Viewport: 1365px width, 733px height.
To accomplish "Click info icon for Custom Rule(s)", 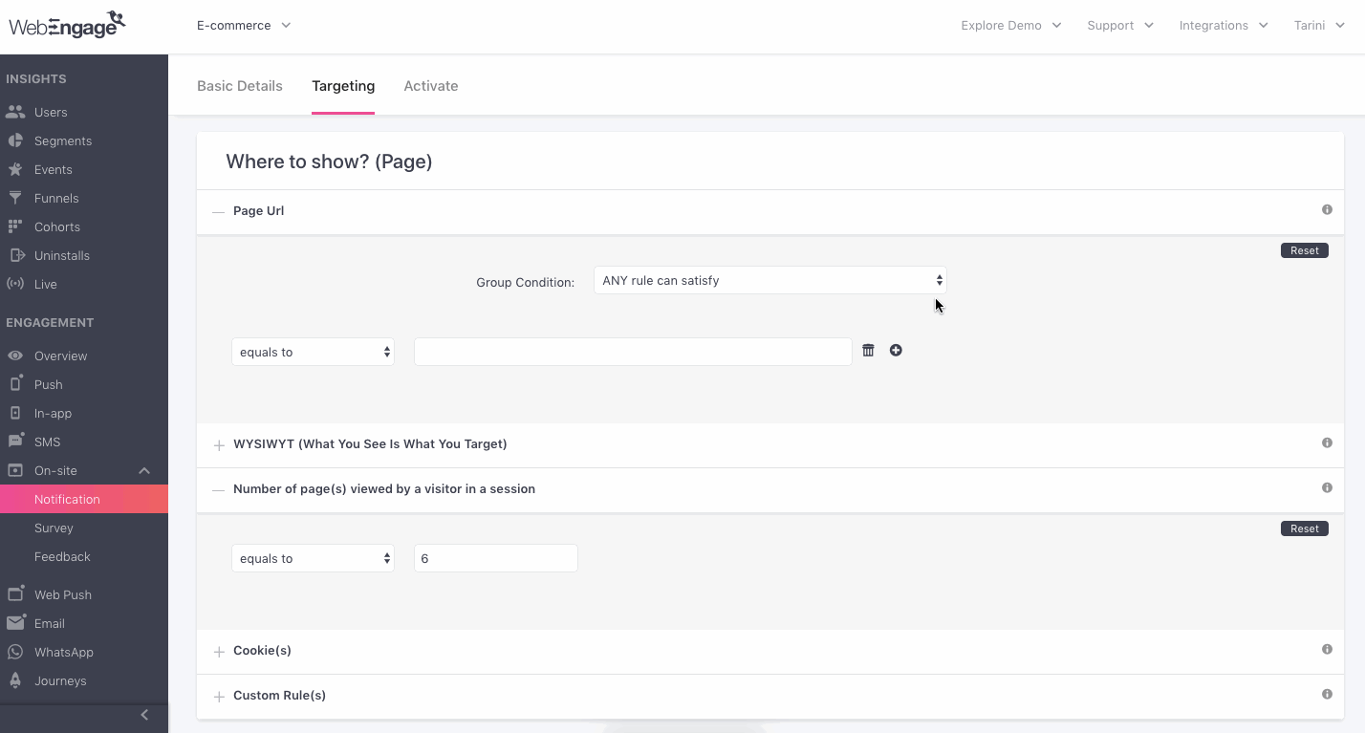I will (x=1327, y=695).
